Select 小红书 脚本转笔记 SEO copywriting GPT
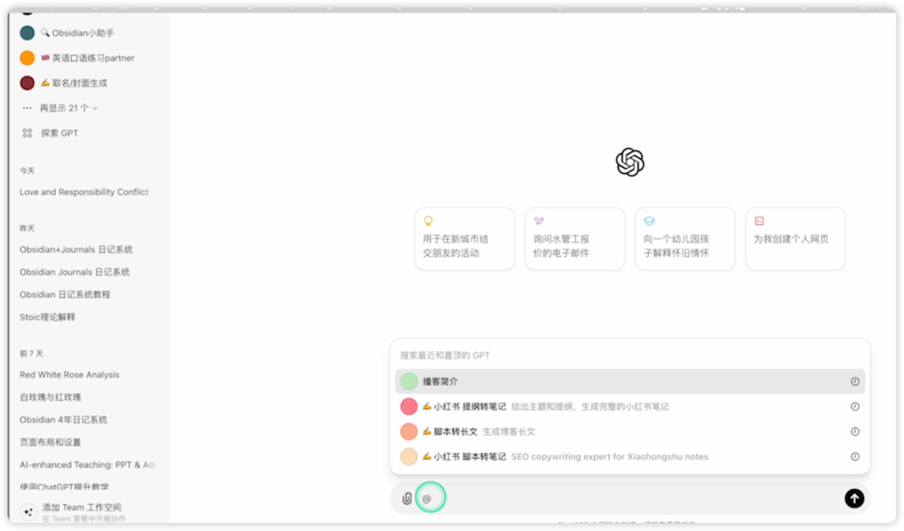The image size is (904, 531). coord(469,457)
